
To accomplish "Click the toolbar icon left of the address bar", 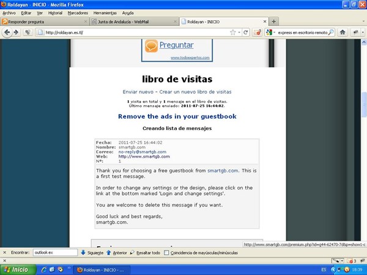I will [x=28, y=32].
